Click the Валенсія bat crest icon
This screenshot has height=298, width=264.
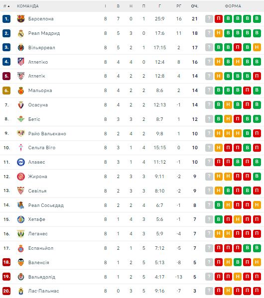pos(21,263)
